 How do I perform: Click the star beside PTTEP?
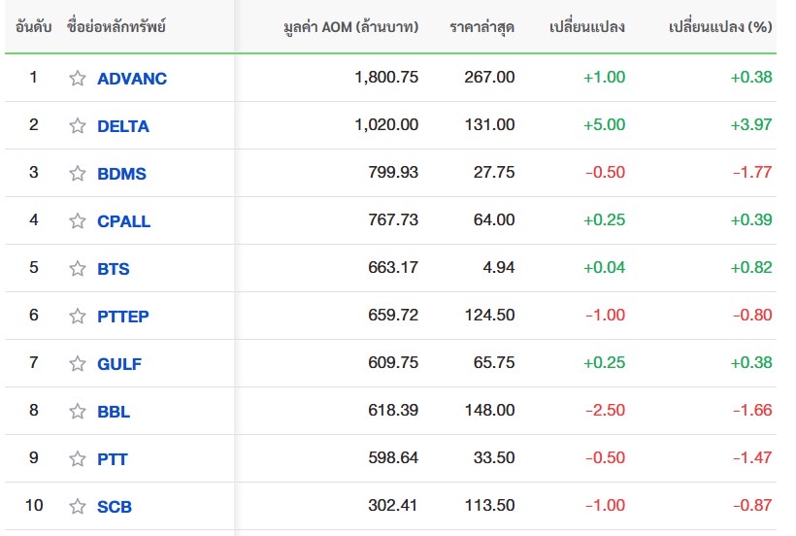pos(78,317)
